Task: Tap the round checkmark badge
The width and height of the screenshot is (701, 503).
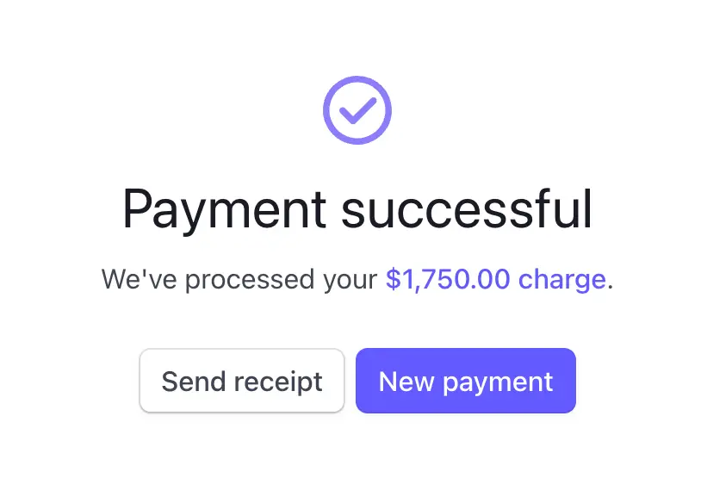Action: 357,110
